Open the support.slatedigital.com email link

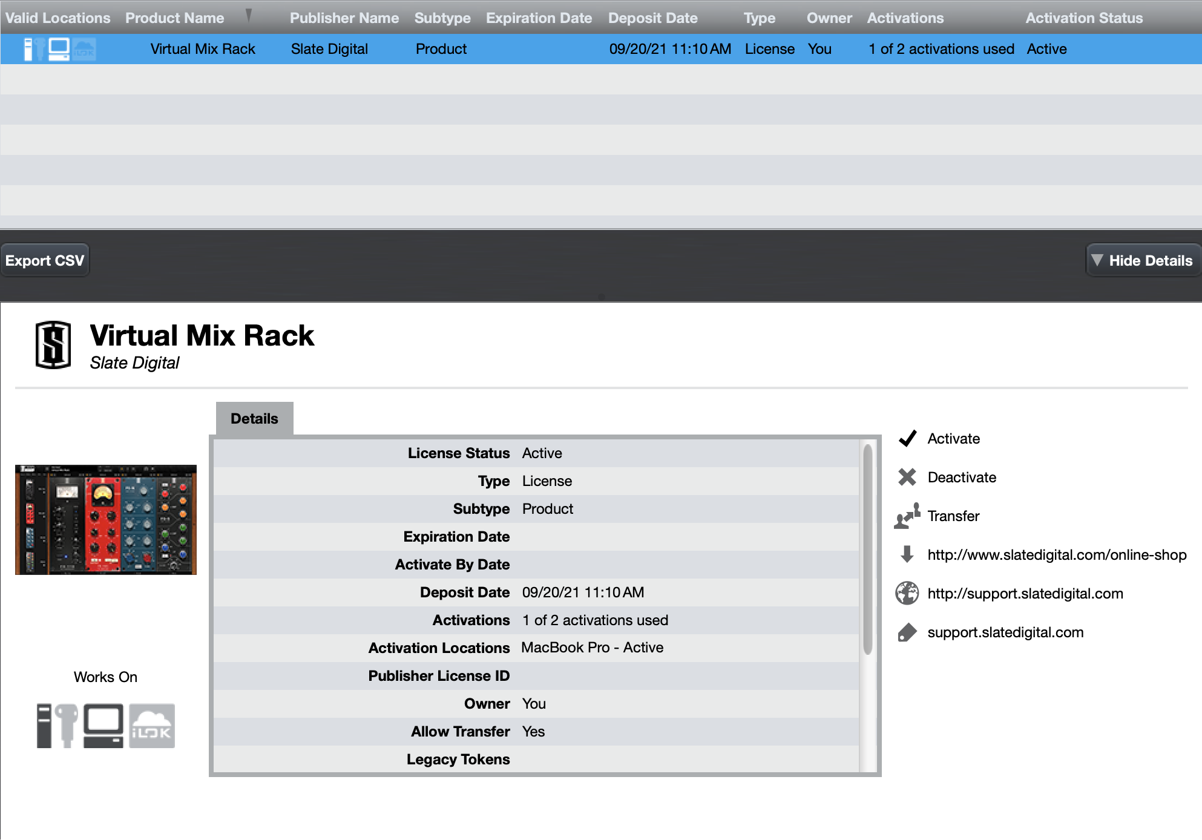pyautogui.click(x=1005, y=632)
